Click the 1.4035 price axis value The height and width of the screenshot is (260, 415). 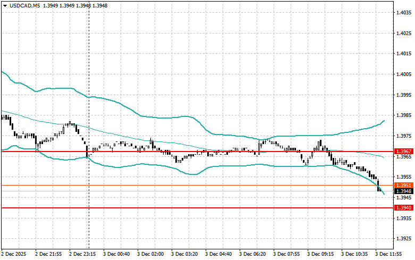pos(404,12)
